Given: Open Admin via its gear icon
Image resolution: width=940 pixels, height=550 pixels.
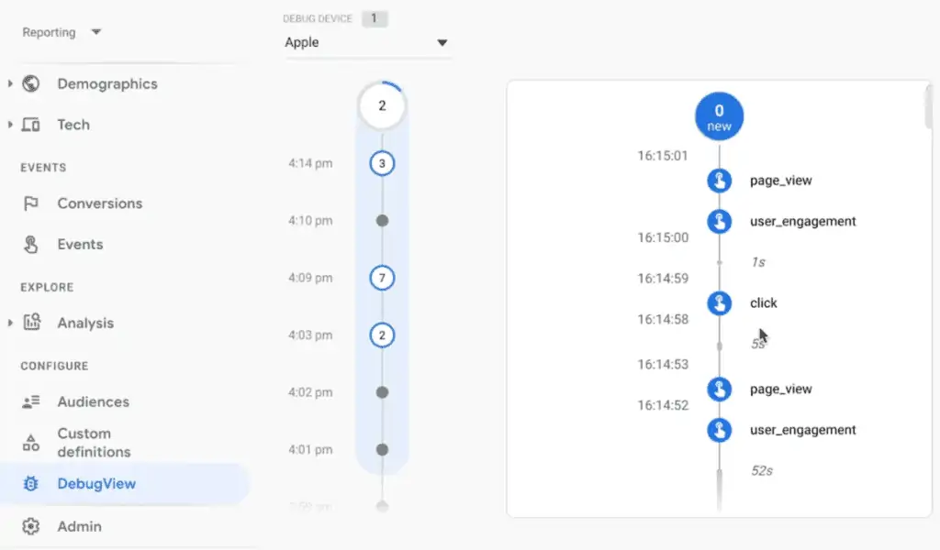Looking at the screenshot, I should coord(30,526).
